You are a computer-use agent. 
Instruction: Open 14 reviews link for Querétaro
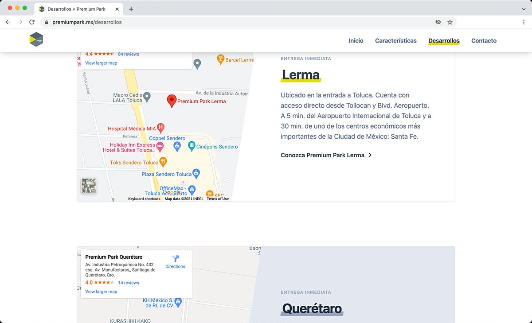[129, 283]
